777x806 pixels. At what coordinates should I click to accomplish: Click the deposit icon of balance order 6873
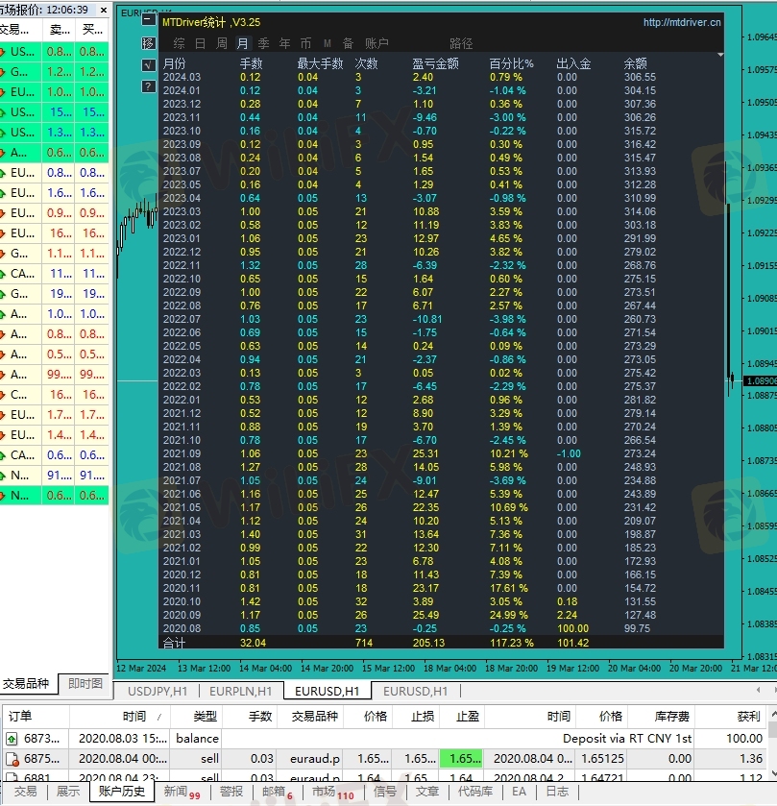pyautogui.click(x=12, y=739)
